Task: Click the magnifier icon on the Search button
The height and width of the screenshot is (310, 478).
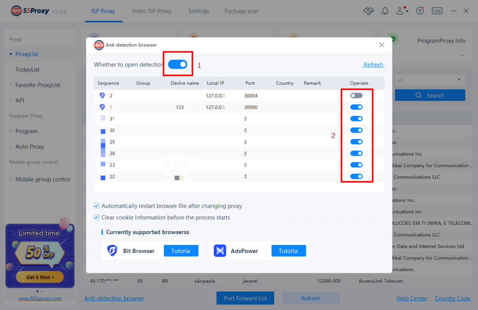Action: [x=418, y=95]
